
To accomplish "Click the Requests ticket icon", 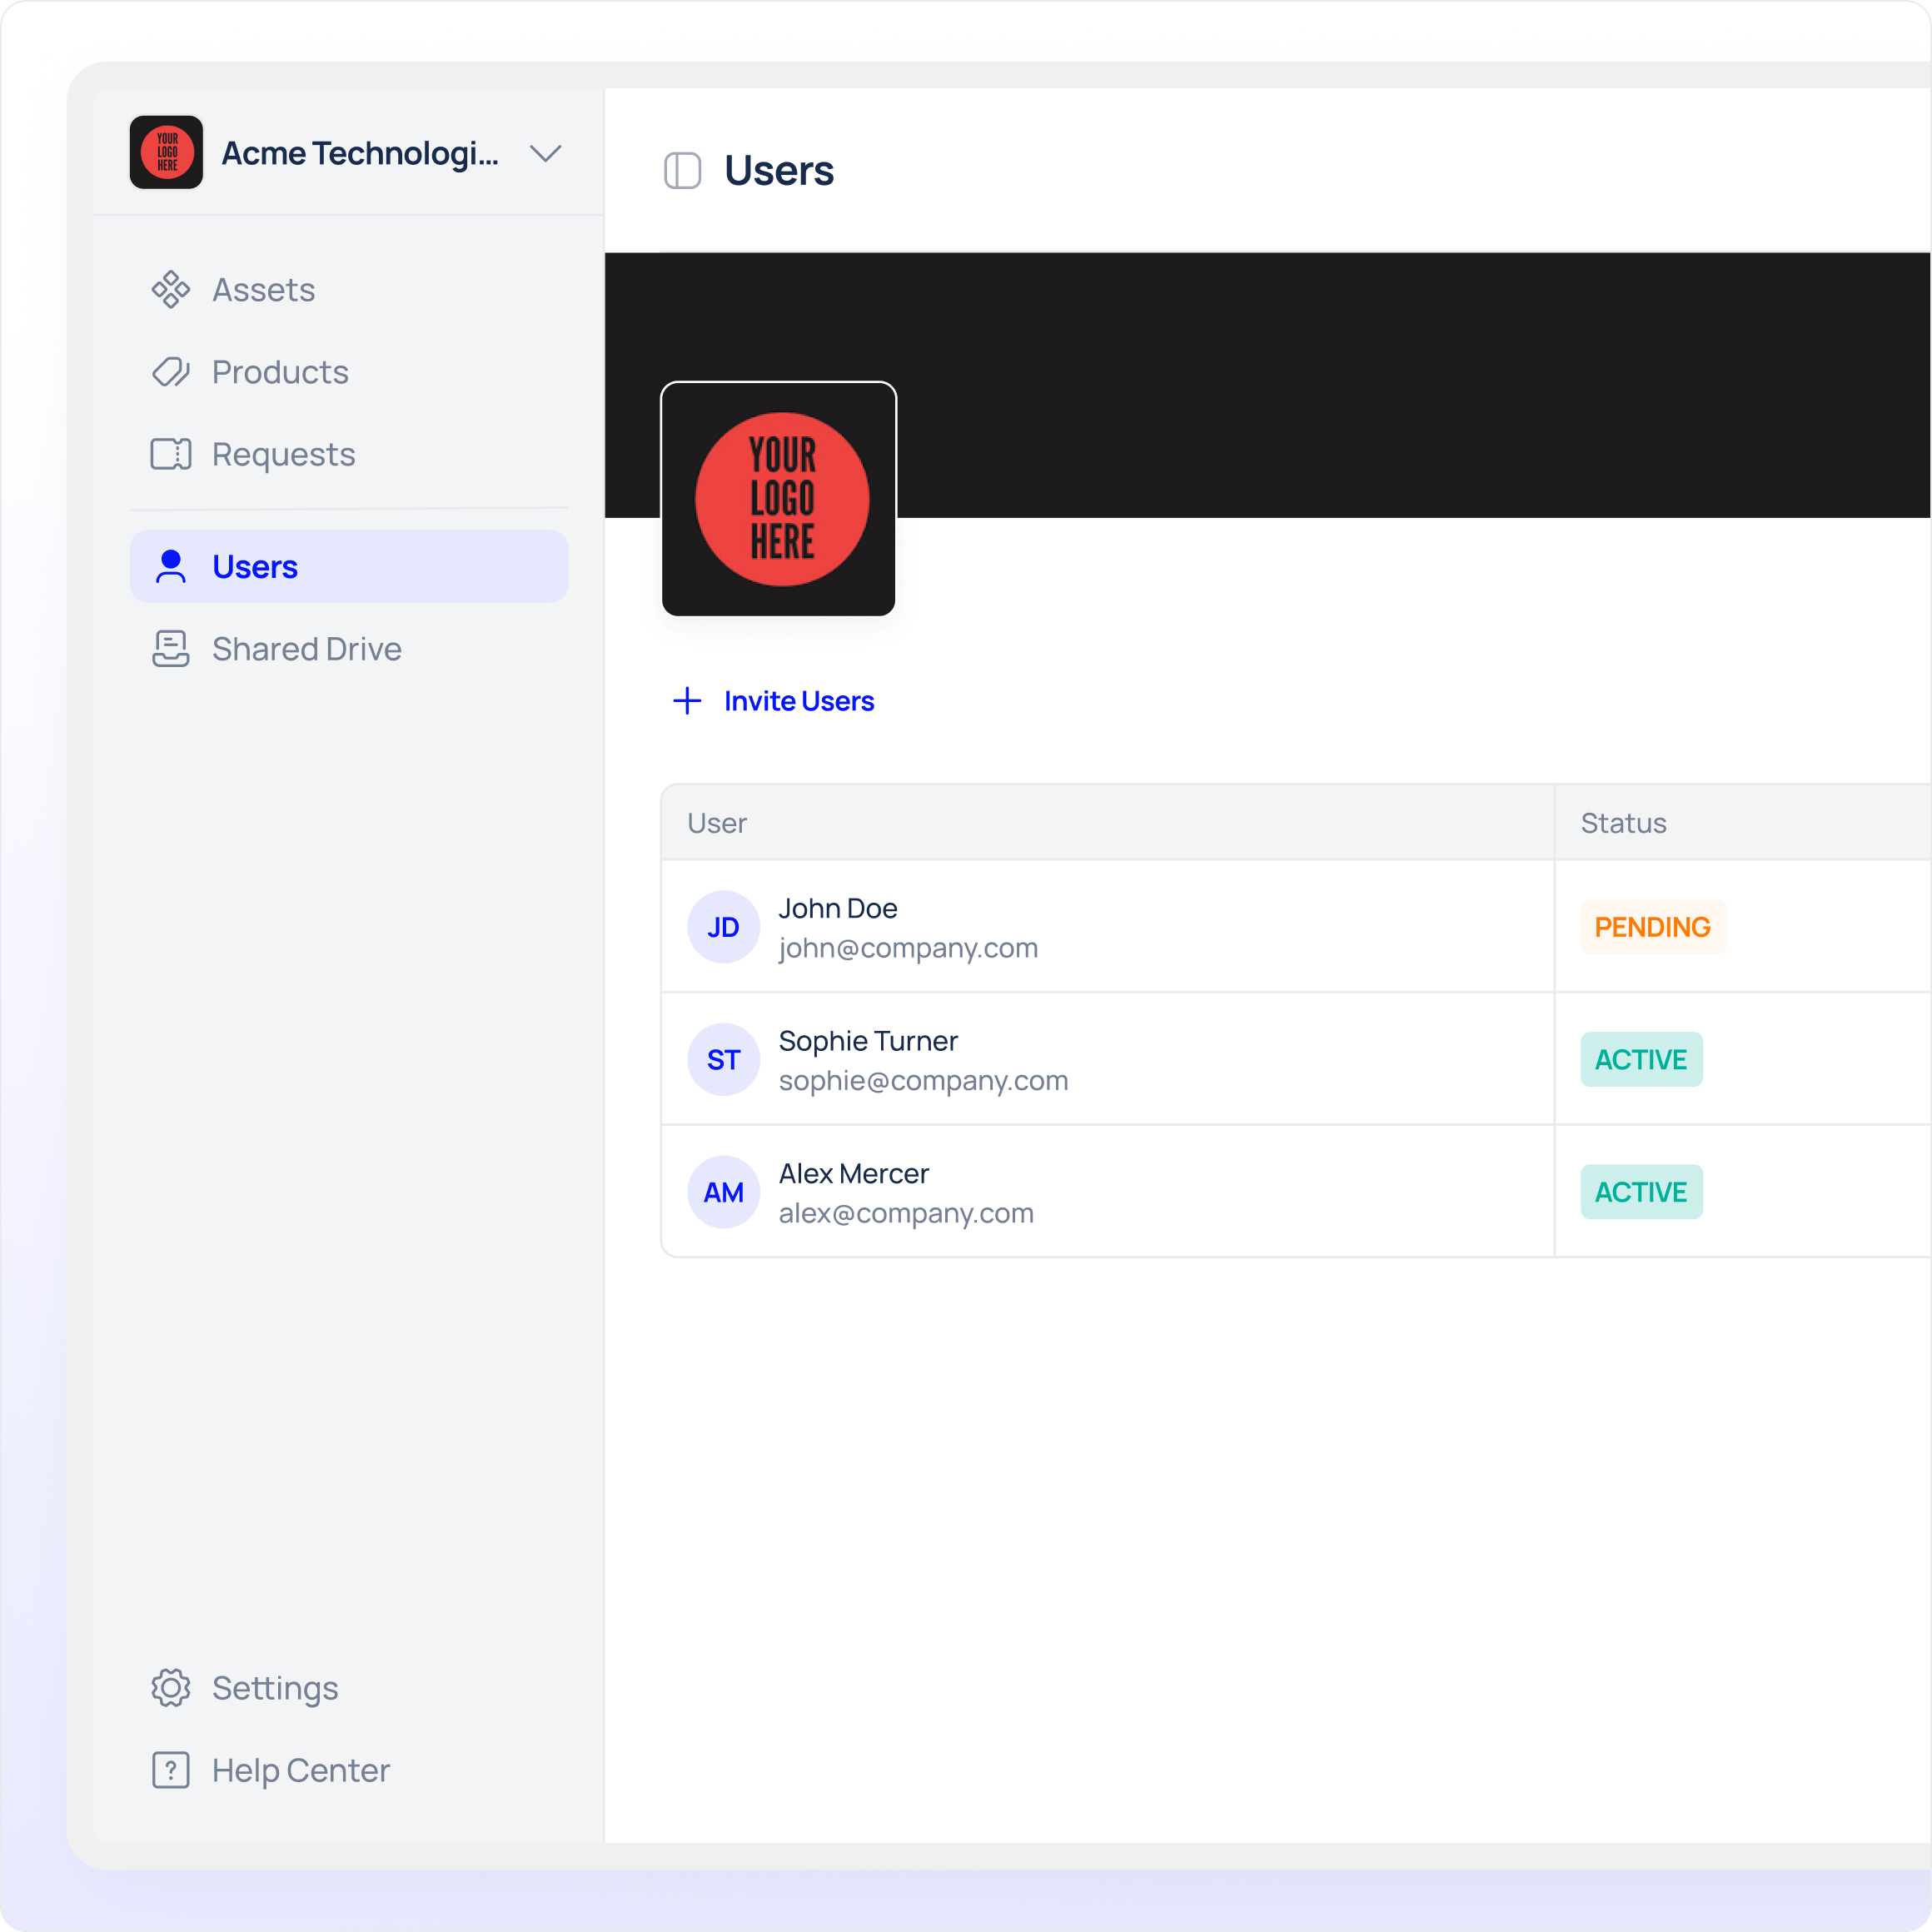I will pos(170,454).
